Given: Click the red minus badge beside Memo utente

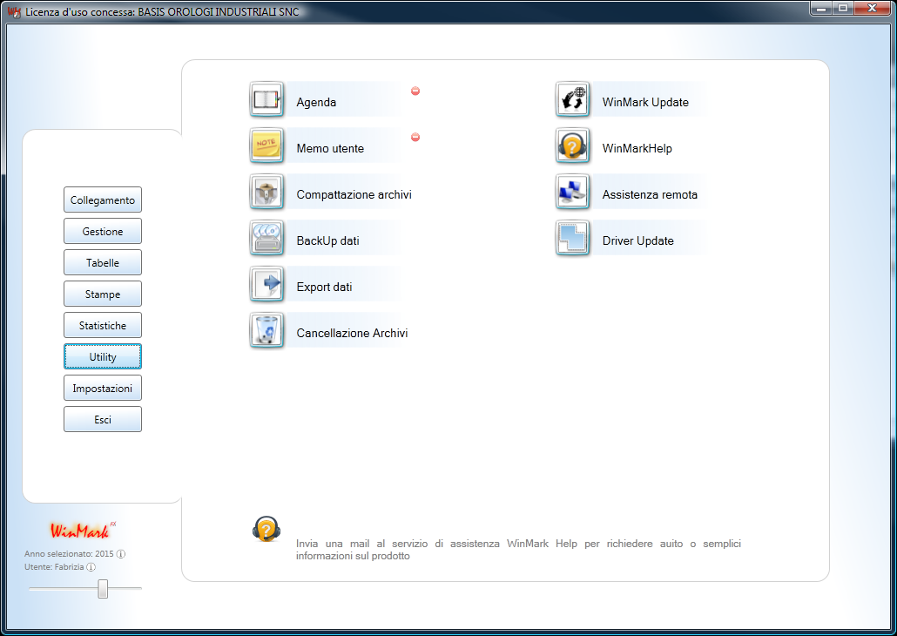Looking at the screenshot, I should 415,137.
